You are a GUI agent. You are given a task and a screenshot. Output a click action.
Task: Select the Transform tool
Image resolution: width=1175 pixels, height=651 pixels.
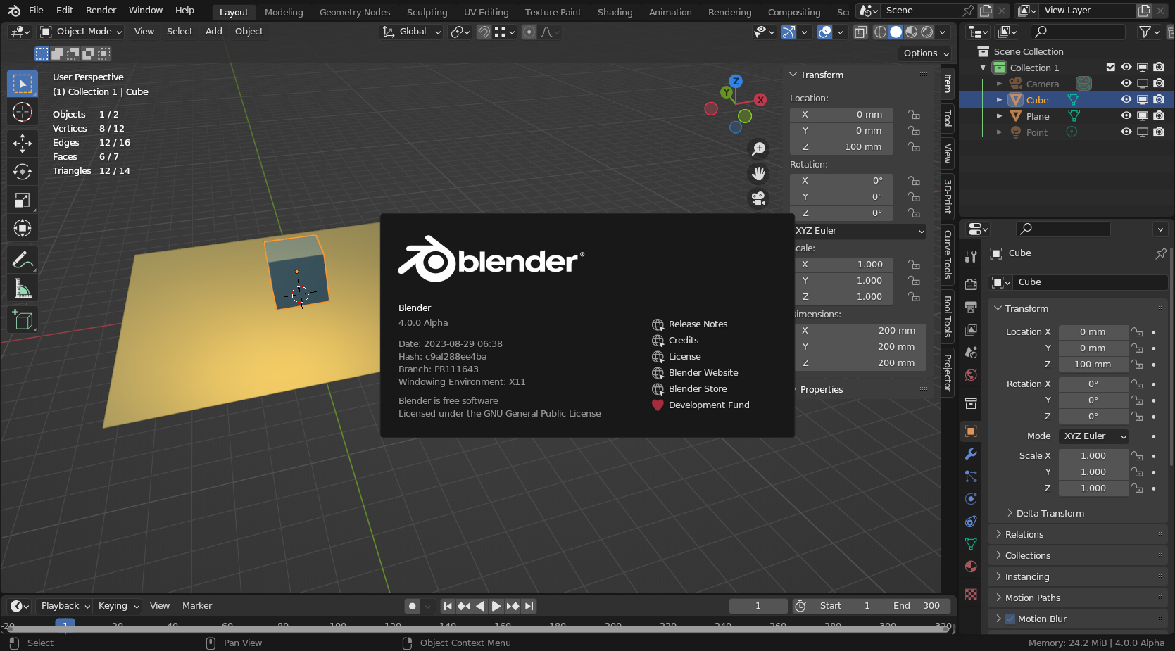pyautogui.click(x=23, y=228)
